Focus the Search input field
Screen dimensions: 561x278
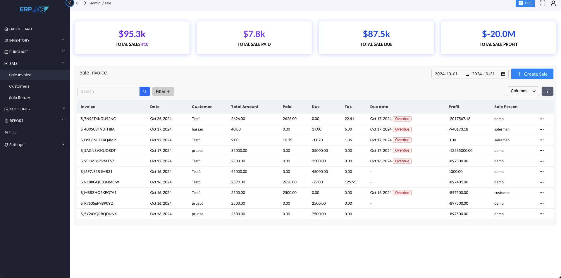pyautogui.click(x=108, y=91)
